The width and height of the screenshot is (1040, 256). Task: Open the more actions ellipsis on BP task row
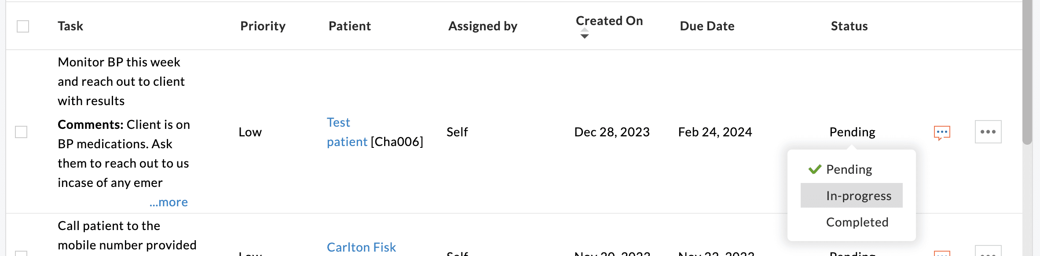(x=988, y=131)
